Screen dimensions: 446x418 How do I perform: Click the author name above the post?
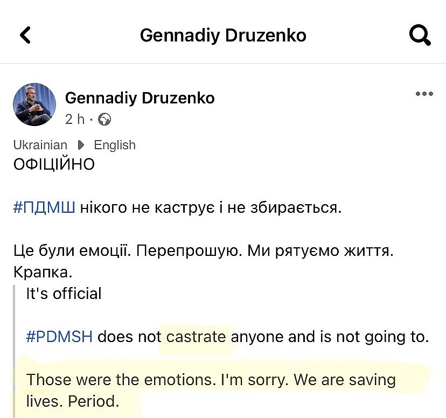click(x=140, y=97)
